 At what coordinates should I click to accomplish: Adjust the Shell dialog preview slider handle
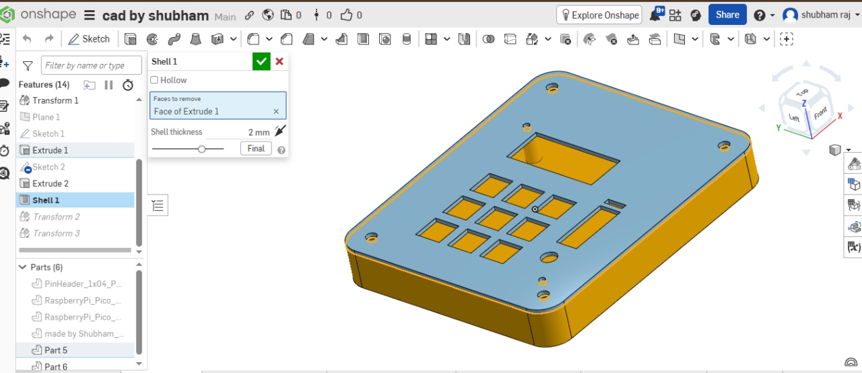point(201,149)
